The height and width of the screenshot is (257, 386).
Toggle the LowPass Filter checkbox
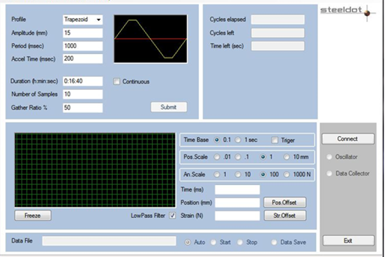pos(172,216)
